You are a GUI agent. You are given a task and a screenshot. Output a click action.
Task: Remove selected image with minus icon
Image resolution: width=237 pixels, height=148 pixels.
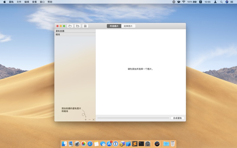point(90,120)
